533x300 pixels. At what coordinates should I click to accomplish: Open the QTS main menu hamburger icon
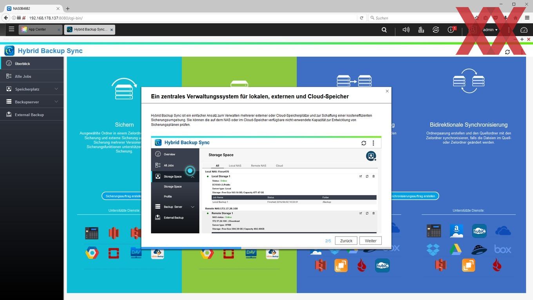(x=11, y=29)
